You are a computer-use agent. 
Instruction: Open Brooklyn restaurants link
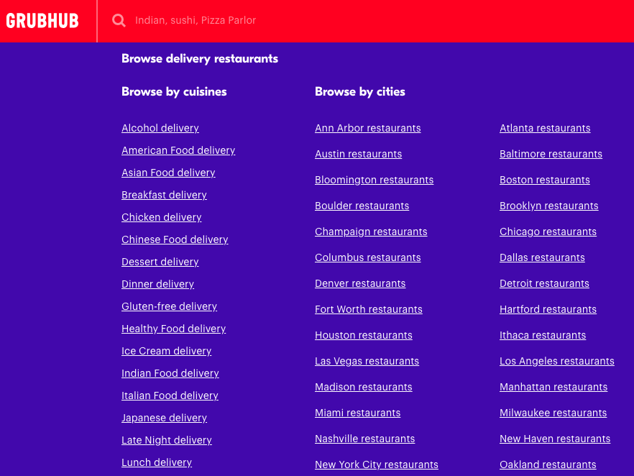tap(548, 206)
